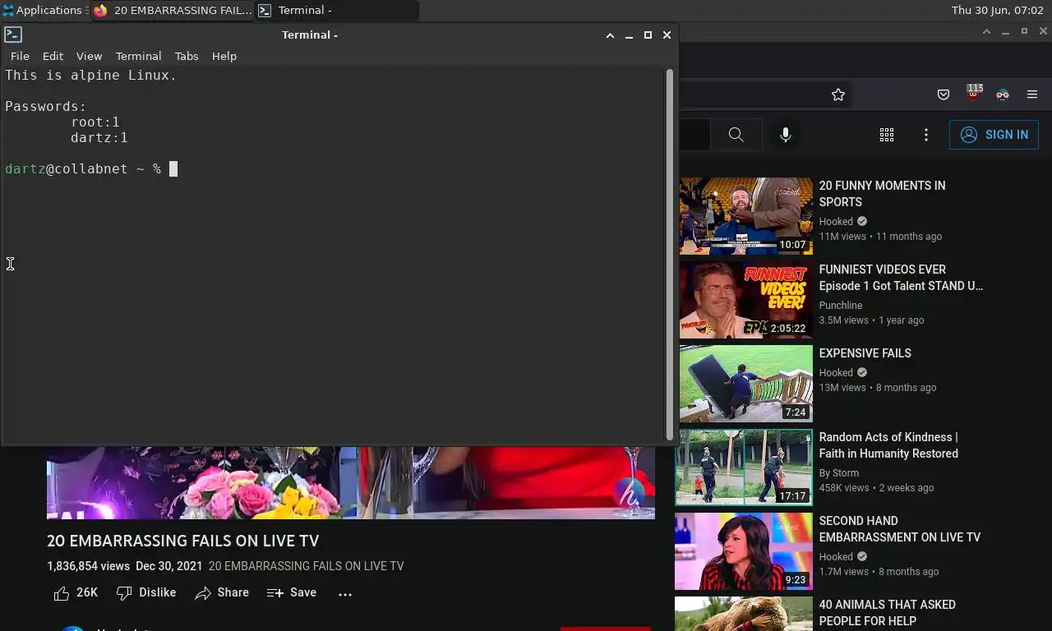The width and height of the screenshot is (1052, 631).
Task: Open the Terminal menu in the menubar
Action: [138, 56]
